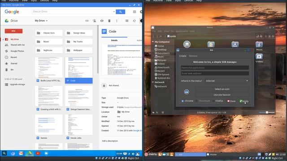Screen dimensions: 287x161
Task: Open Shared with me in Drive sidebar
Action: (17, 45)
